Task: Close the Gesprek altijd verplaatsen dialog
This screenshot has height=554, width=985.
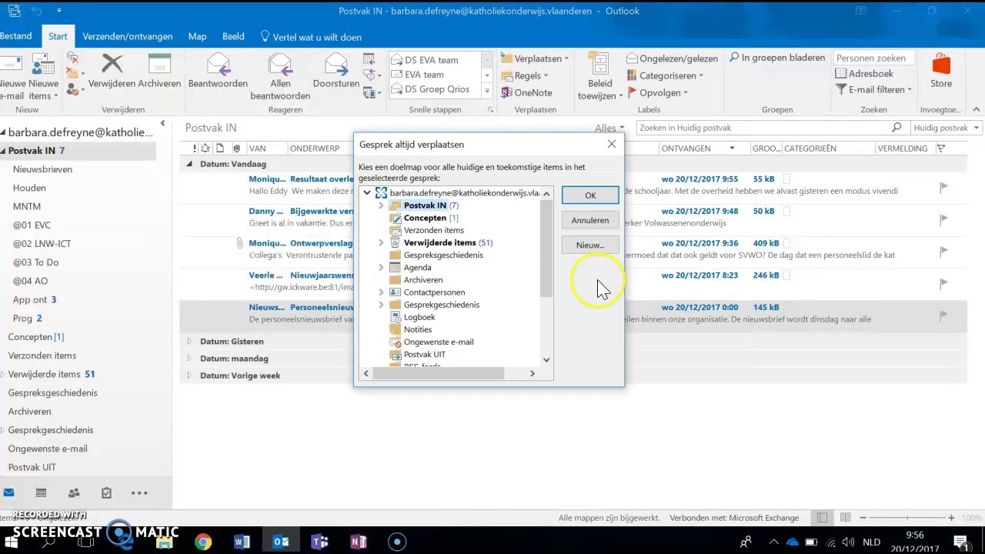Action: pyautogui.click(x=611, y=144)
